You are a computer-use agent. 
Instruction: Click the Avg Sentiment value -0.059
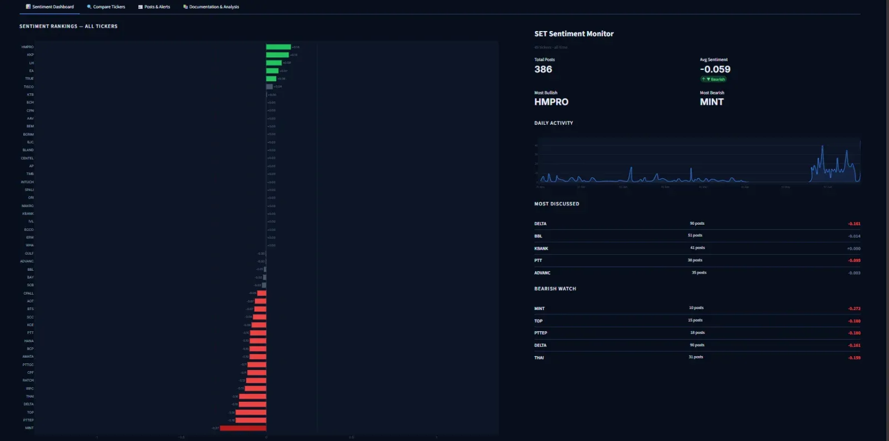coord(715,69)
